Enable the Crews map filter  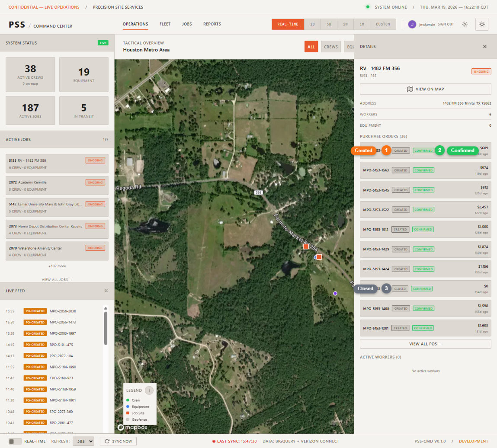point(330,47)
